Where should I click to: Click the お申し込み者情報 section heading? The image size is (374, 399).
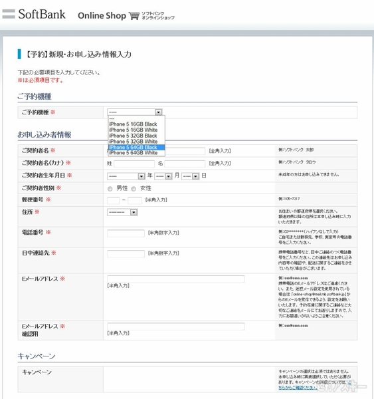coord(45,134)
